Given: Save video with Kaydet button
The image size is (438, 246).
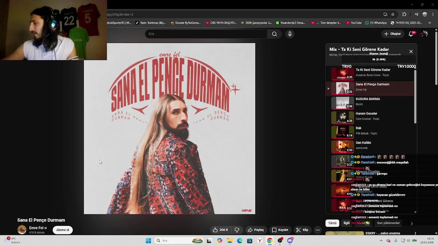Looking at the screenshot, I should coord(280,230).
